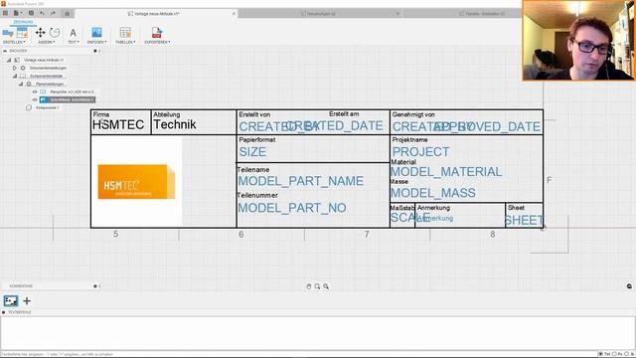The width and height of the screenshot is (636, 358).
Task: Select the sheet thumbnail at bottom left
Action: tap(11, 300)
